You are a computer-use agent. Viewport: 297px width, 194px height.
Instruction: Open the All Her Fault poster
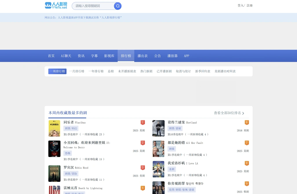[158, 149]
